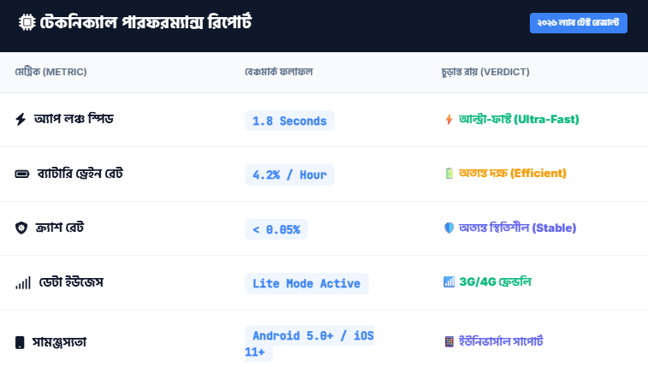Screen dimensions: 648x367
Task: Click the green battery Efficient verdict icon
Action: [449, 174]
